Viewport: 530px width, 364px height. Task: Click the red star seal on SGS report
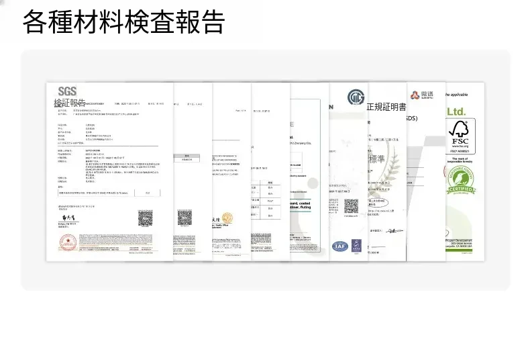coord(67,241)
